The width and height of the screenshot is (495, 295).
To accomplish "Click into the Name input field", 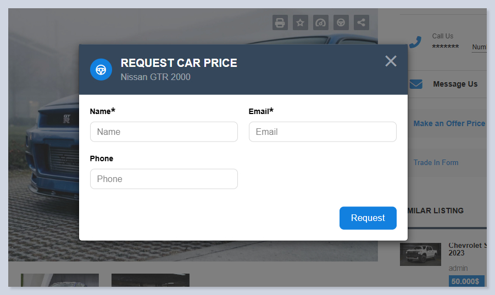I will (164, 132).
